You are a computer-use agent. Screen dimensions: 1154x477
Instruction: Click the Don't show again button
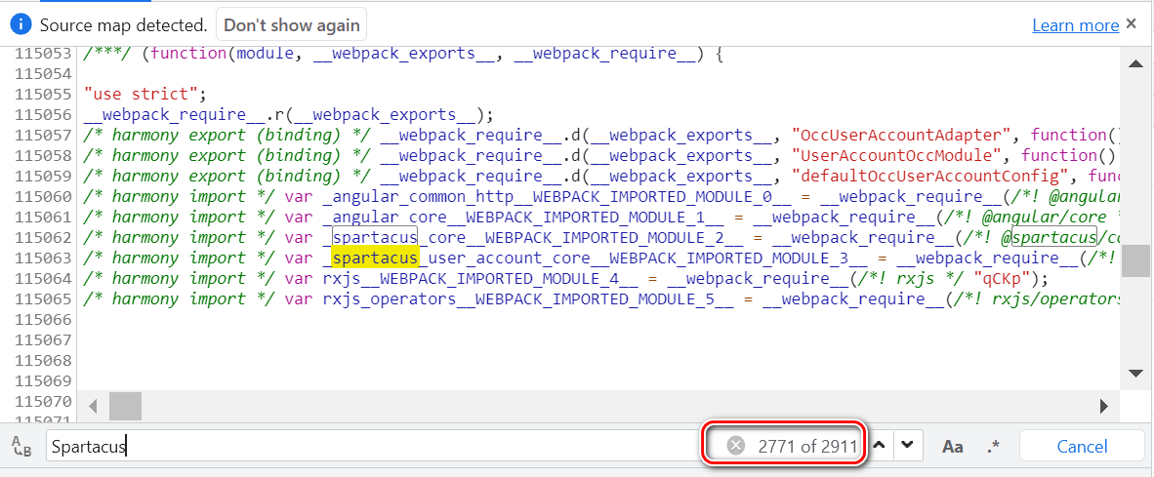tap(292, 25)
